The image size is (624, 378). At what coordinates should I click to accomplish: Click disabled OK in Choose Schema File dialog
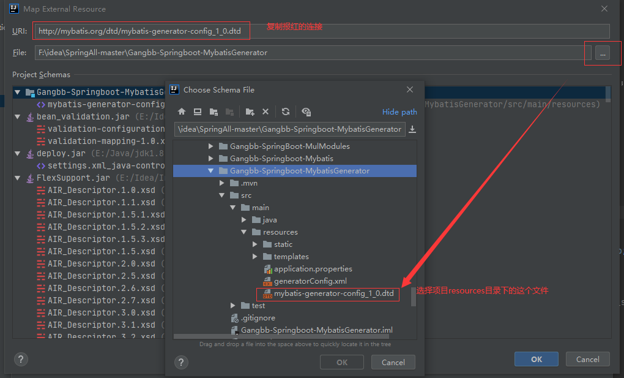point(342,362)
